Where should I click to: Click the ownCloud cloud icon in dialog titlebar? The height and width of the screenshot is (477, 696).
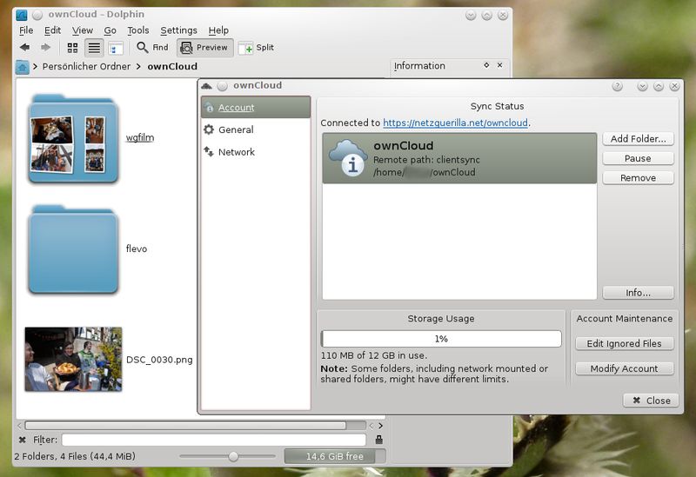click(206, 85)
